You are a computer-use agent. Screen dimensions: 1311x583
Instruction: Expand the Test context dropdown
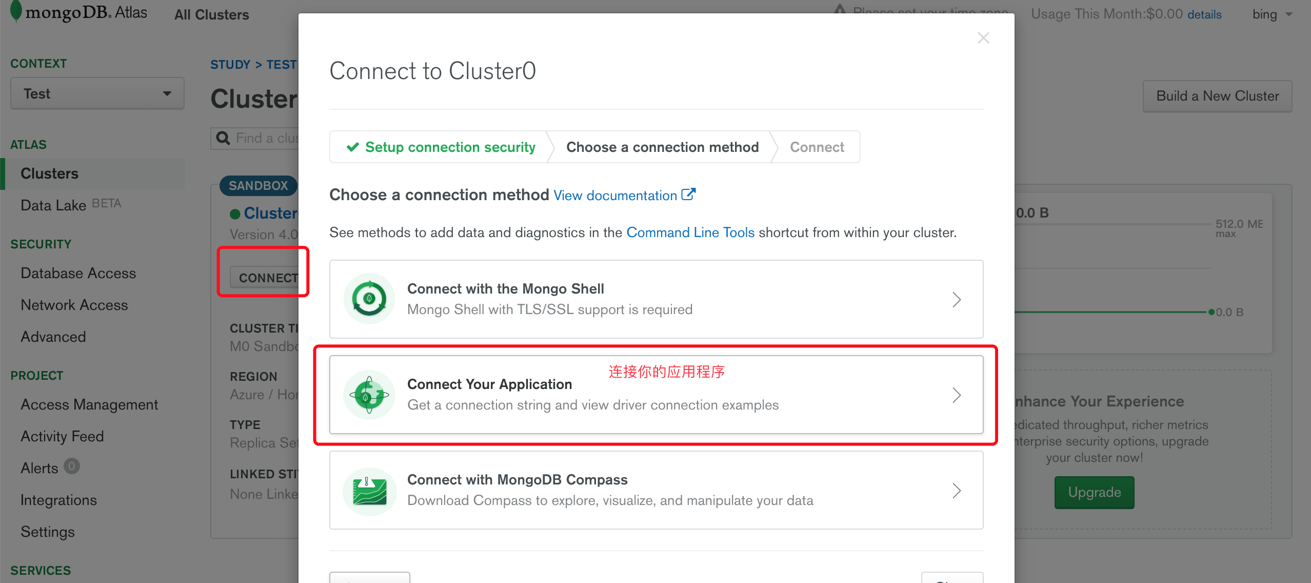[97, 93]
